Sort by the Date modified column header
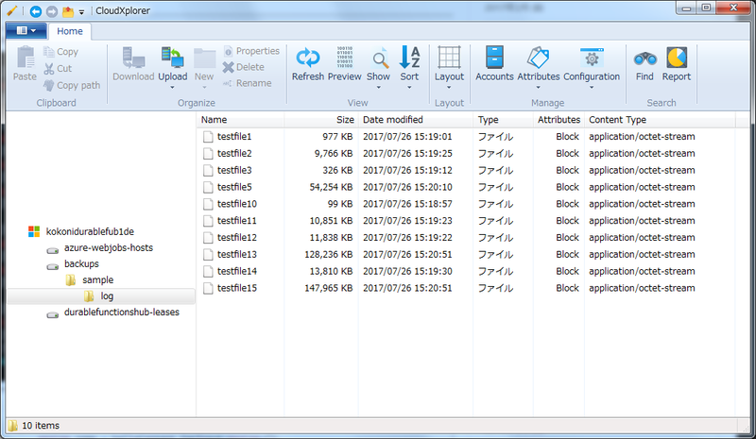This screenshot has height=439, width=756. 416,120
